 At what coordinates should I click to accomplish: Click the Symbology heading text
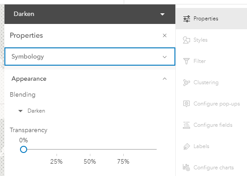click(x=28, y=57)
